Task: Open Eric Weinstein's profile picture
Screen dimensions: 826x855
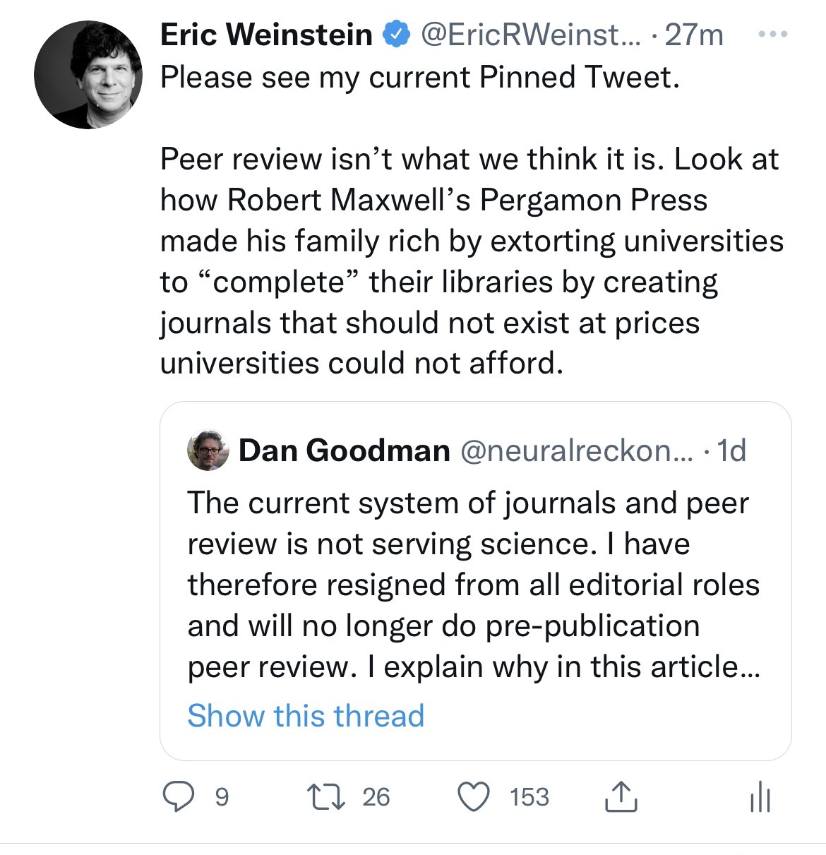Action: pyautogui.click(x=88, y=75)
